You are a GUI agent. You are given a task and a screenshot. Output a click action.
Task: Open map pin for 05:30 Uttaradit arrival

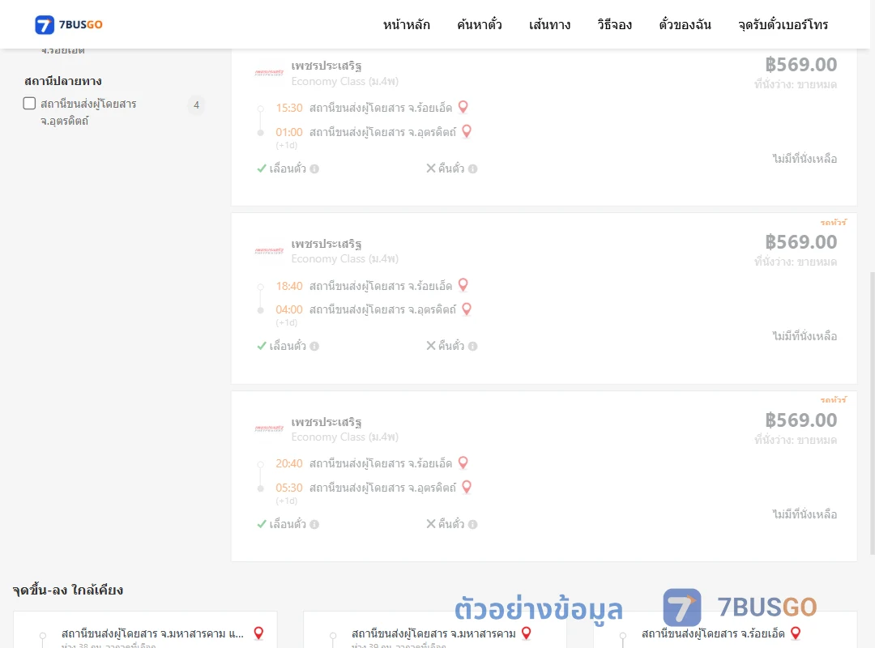coord(467,487)
